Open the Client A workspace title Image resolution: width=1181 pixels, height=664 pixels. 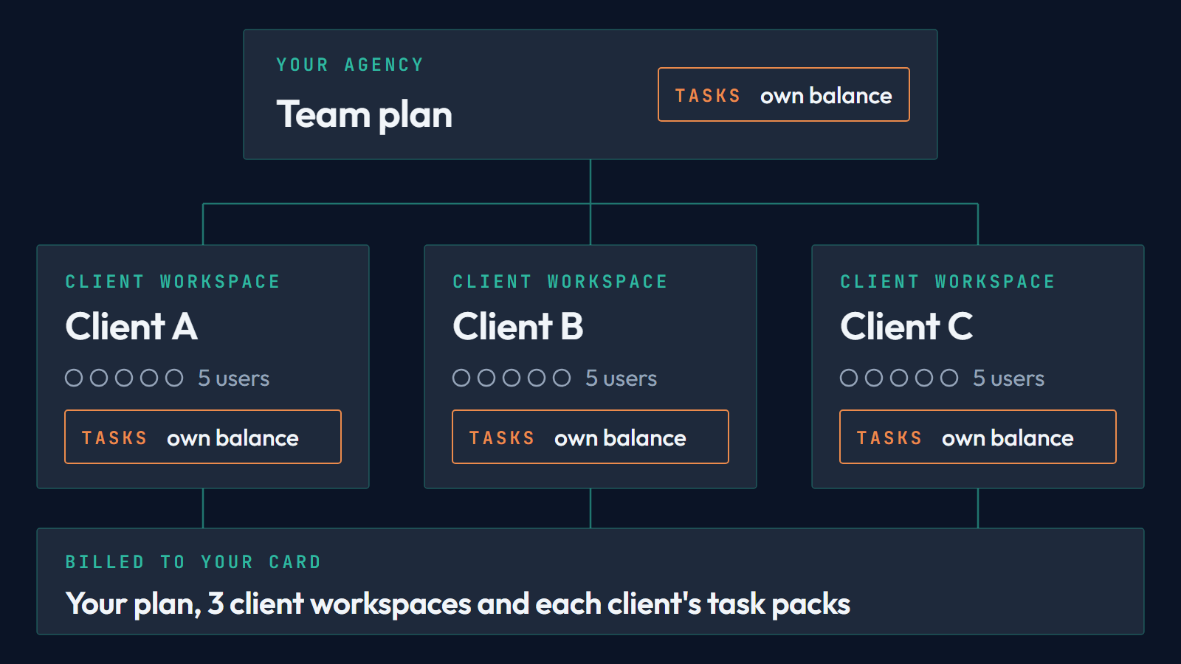[x=131, y=326]
